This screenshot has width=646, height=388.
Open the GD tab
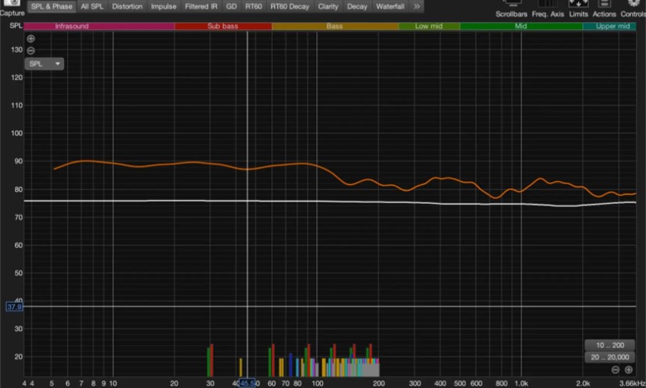coord(231,7)
